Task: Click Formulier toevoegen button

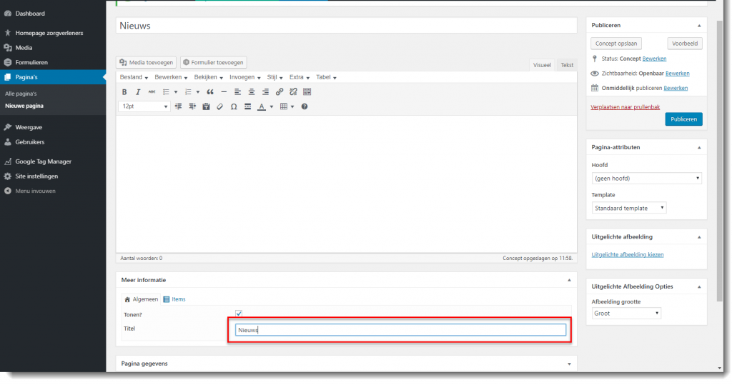Action: point(213,63)
